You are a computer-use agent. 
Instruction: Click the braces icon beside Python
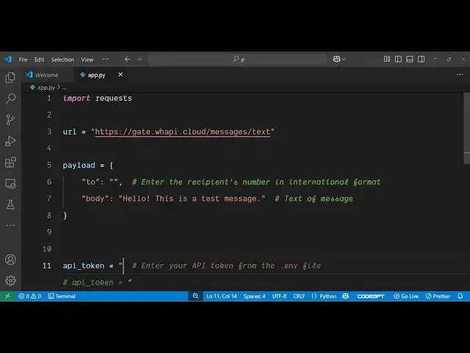314,296
